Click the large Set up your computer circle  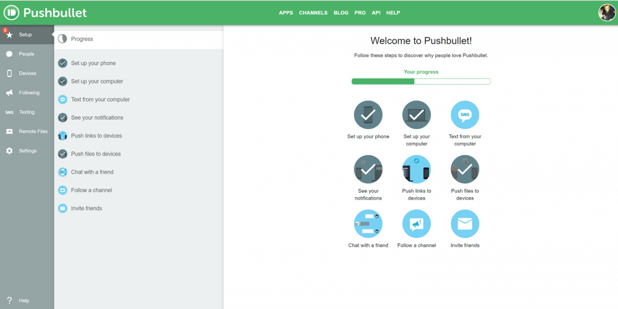pos(417,115)
